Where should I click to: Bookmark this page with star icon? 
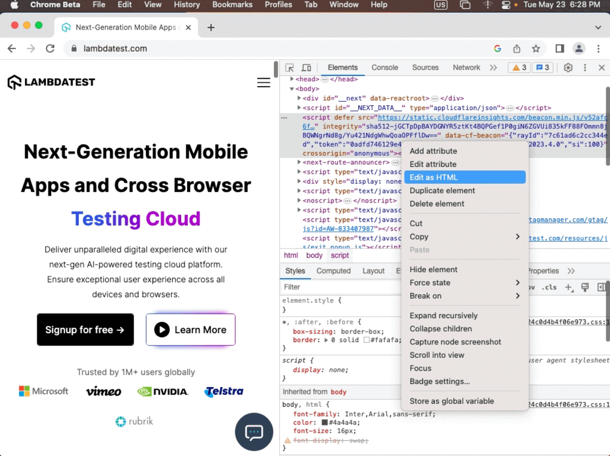[536, 48]
